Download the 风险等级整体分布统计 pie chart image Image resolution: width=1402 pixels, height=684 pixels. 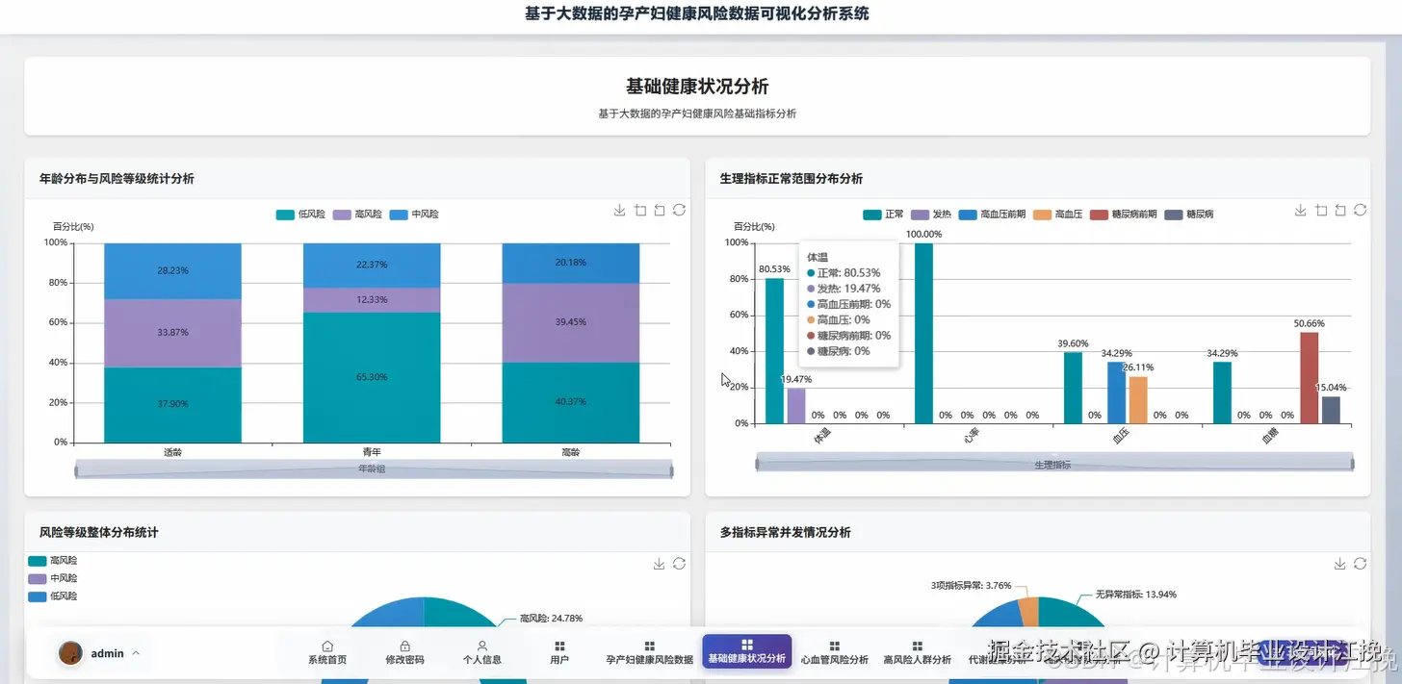[660, 564]
